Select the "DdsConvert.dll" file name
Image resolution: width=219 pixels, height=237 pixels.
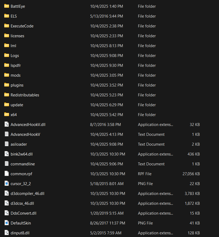click(24, 213)
